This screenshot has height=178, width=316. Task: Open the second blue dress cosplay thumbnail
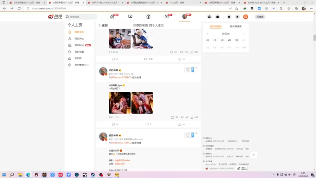142,38
